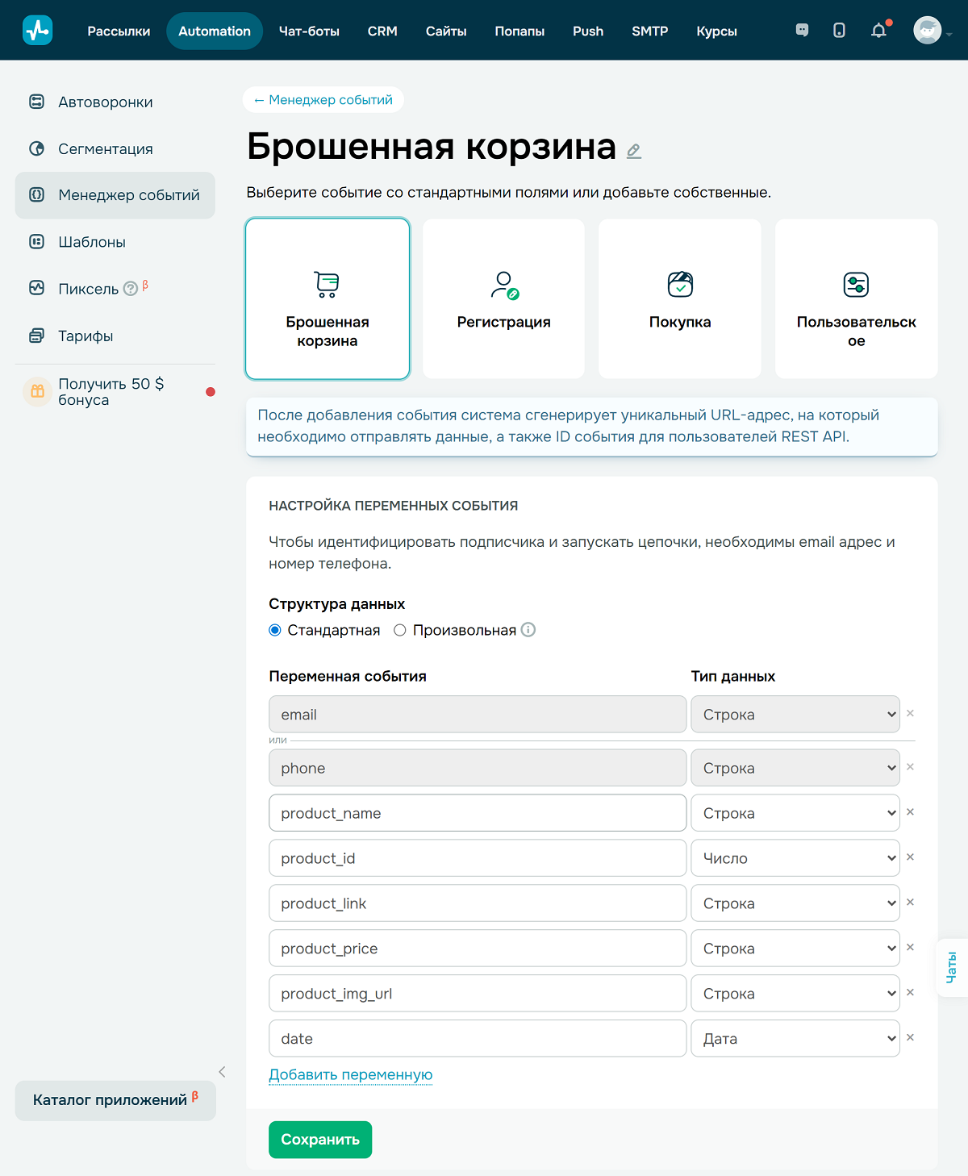Click the notification bell icon

878,30
